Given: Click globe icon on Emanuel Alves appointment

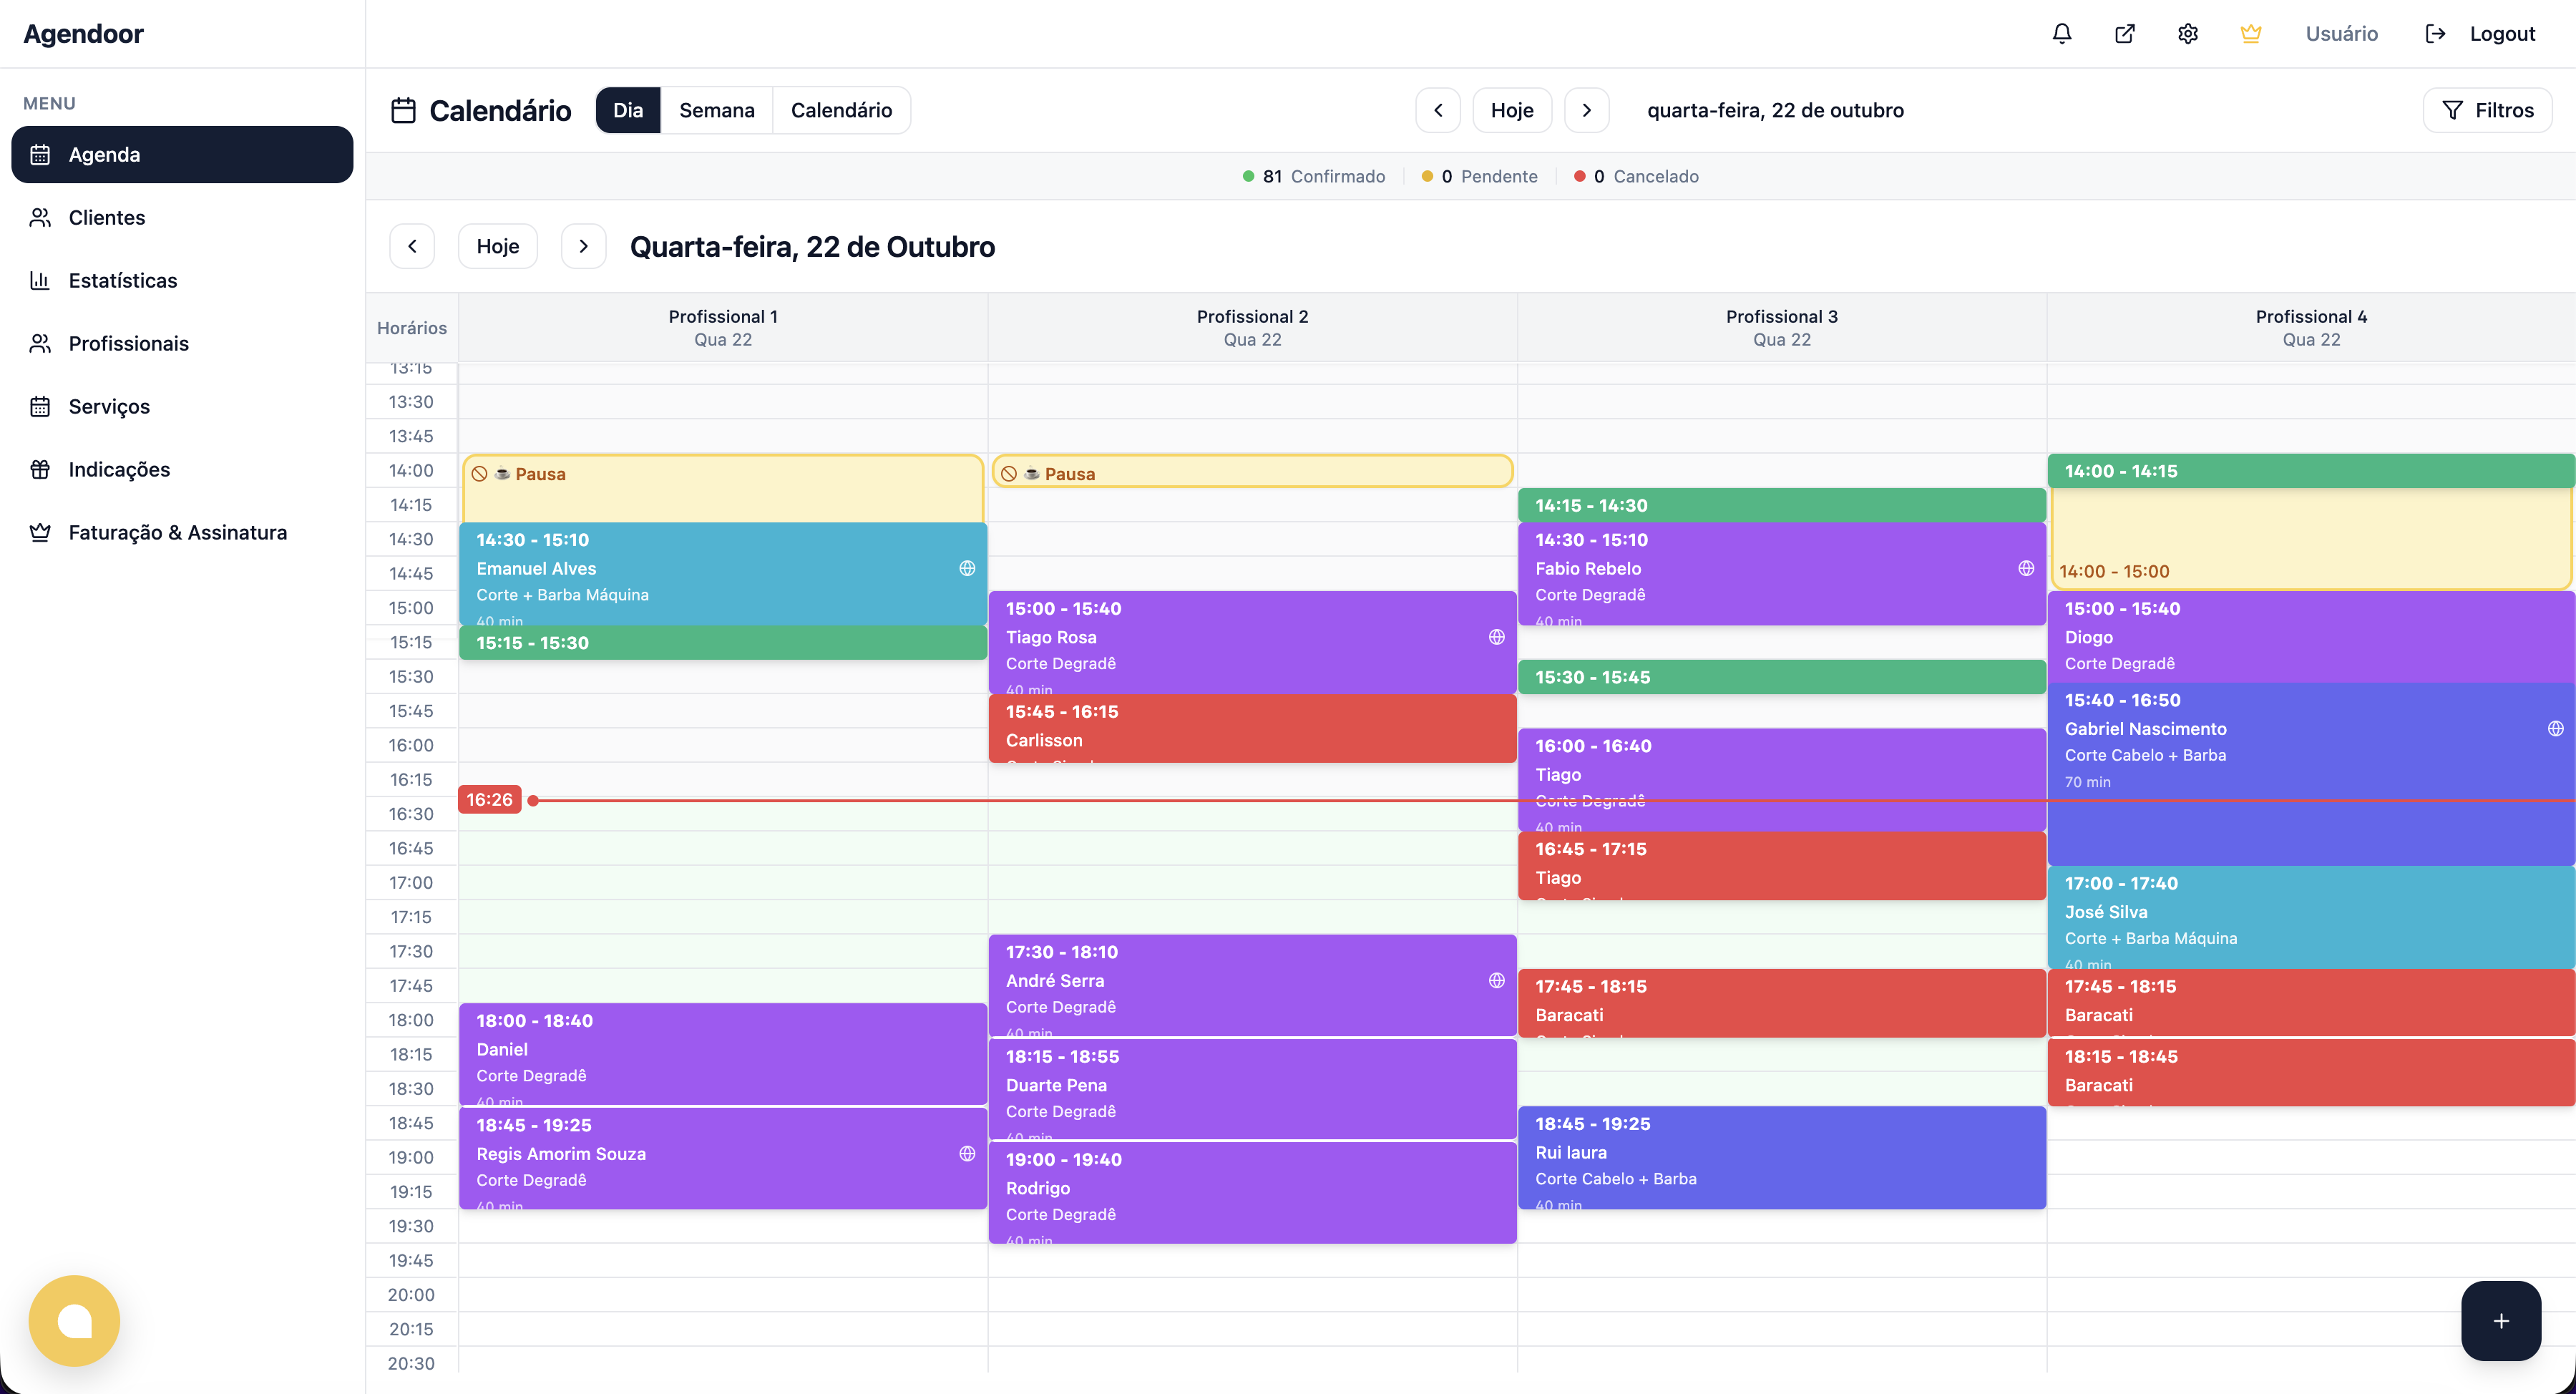Looking at the screenshot, I should pyautogui.click(x=967, y=568).
